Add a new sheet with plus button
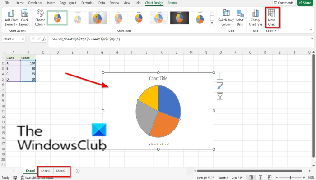316x180 pixels. pyautogui.click(x=78, y=171)
